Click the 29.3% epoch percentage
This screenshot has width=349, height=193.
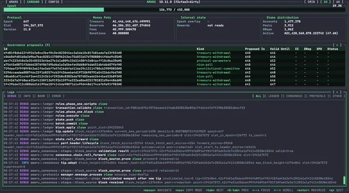tap(337, 6)
